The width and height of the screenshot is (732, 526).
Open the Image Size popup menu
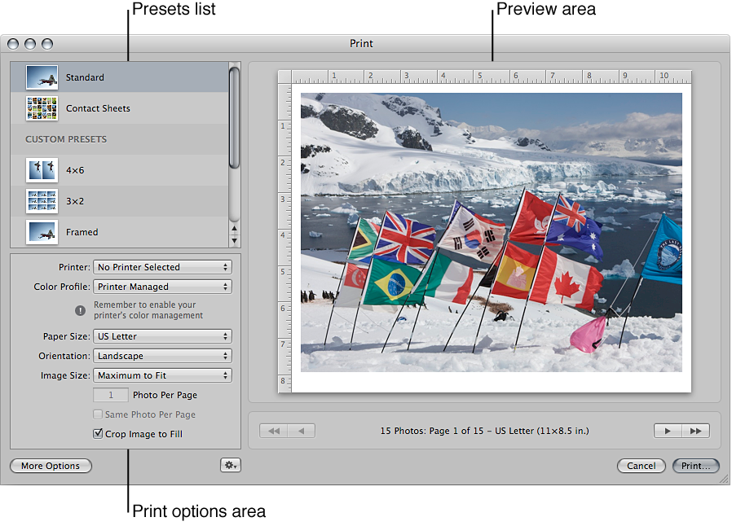[162, 375]
